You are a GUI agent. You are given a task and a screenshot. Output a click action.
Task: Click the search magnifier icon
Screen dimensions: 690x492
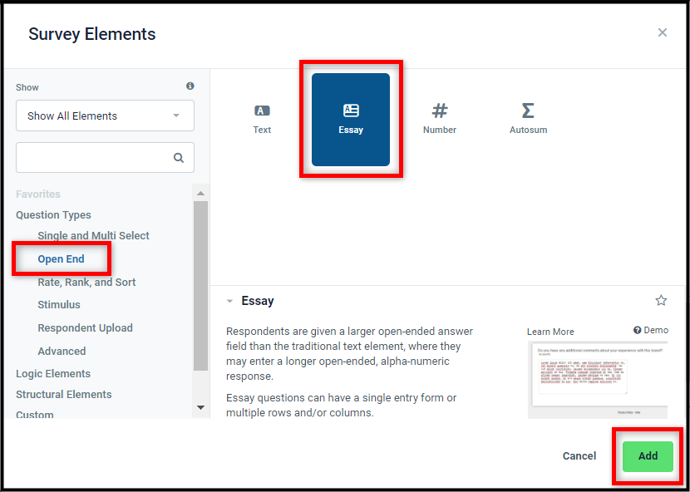pos(178,158)
